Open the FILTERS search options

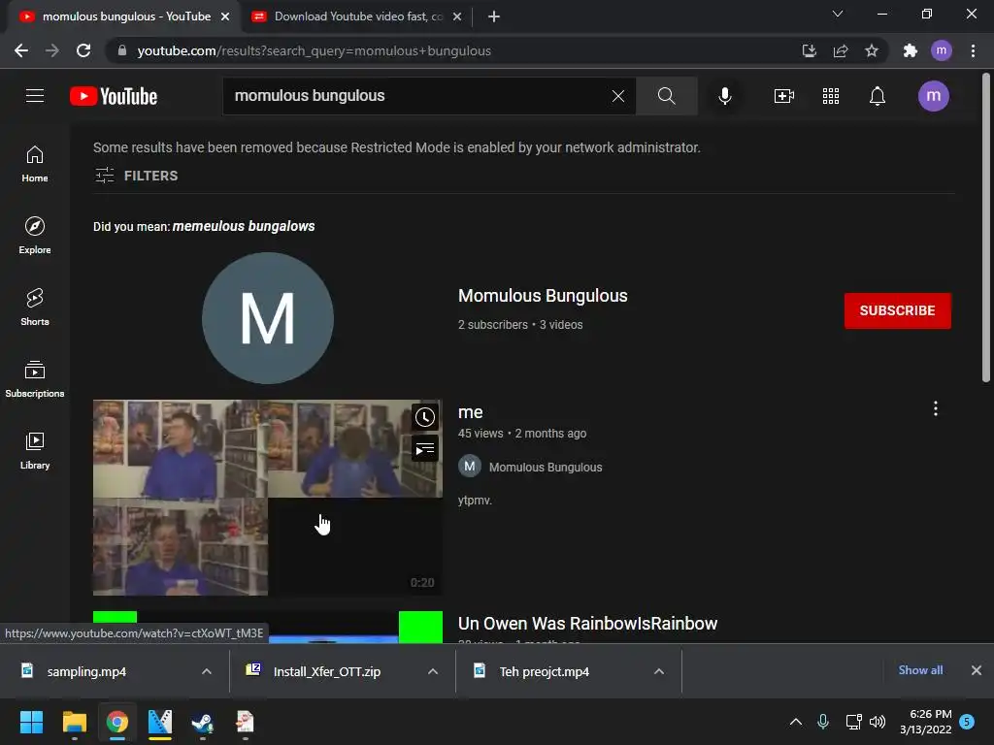136,176
